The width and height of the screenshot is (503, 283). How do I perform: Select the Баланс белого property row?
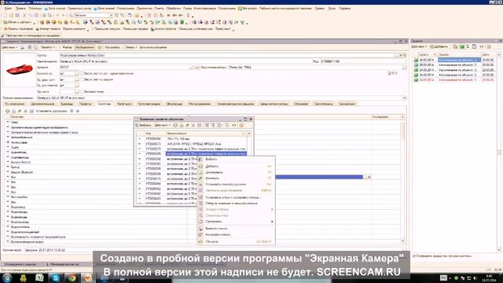21,163
